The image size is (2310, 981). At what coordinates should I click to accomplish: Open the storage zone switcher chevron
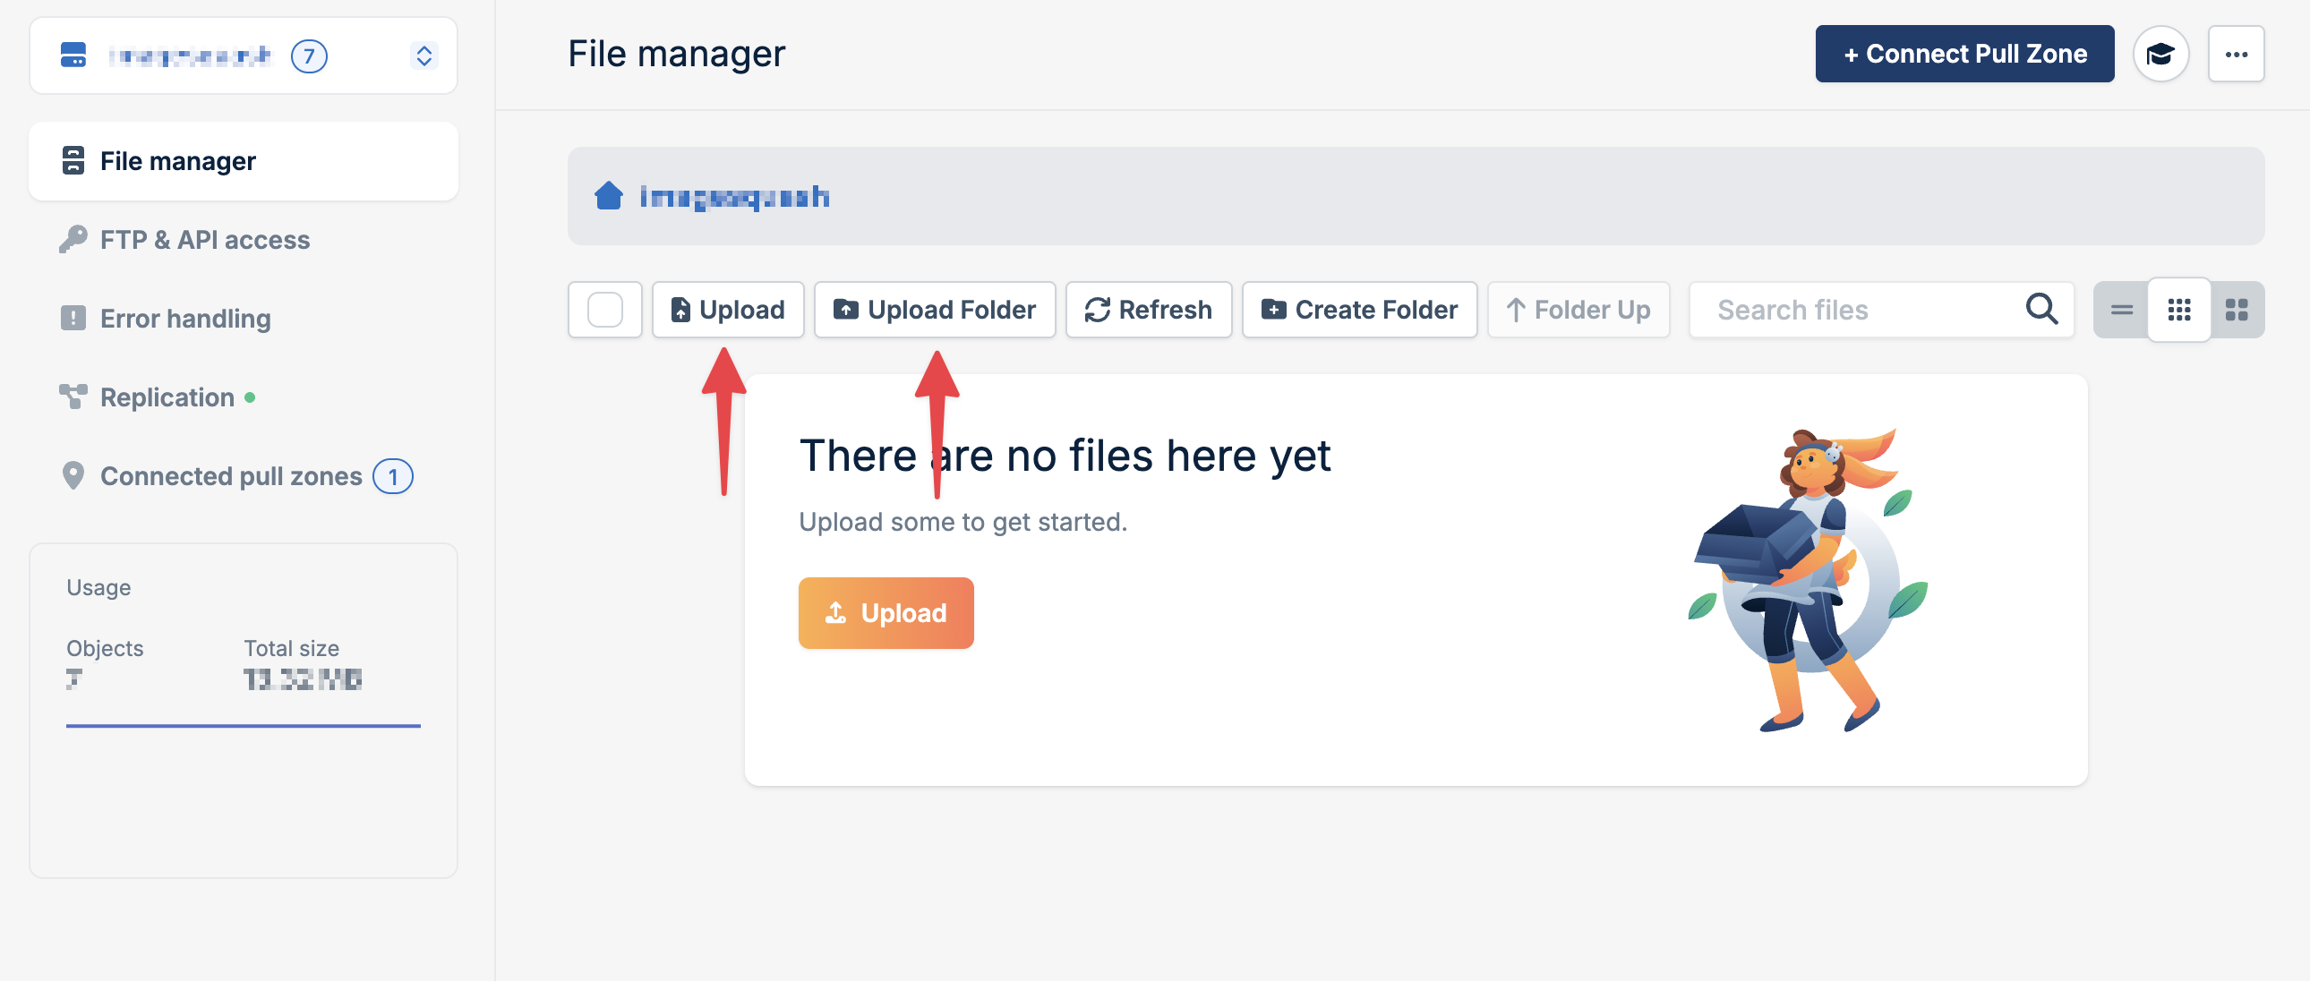coord(423,55)
